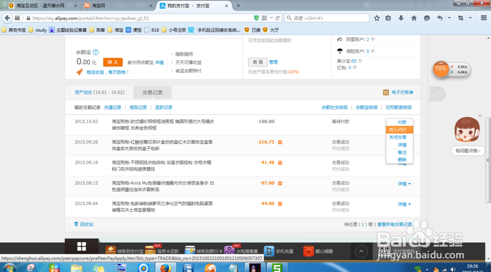Click the orange flag icon beside -41.48
This screenshot has height=272, width=491.
[280, 163]
